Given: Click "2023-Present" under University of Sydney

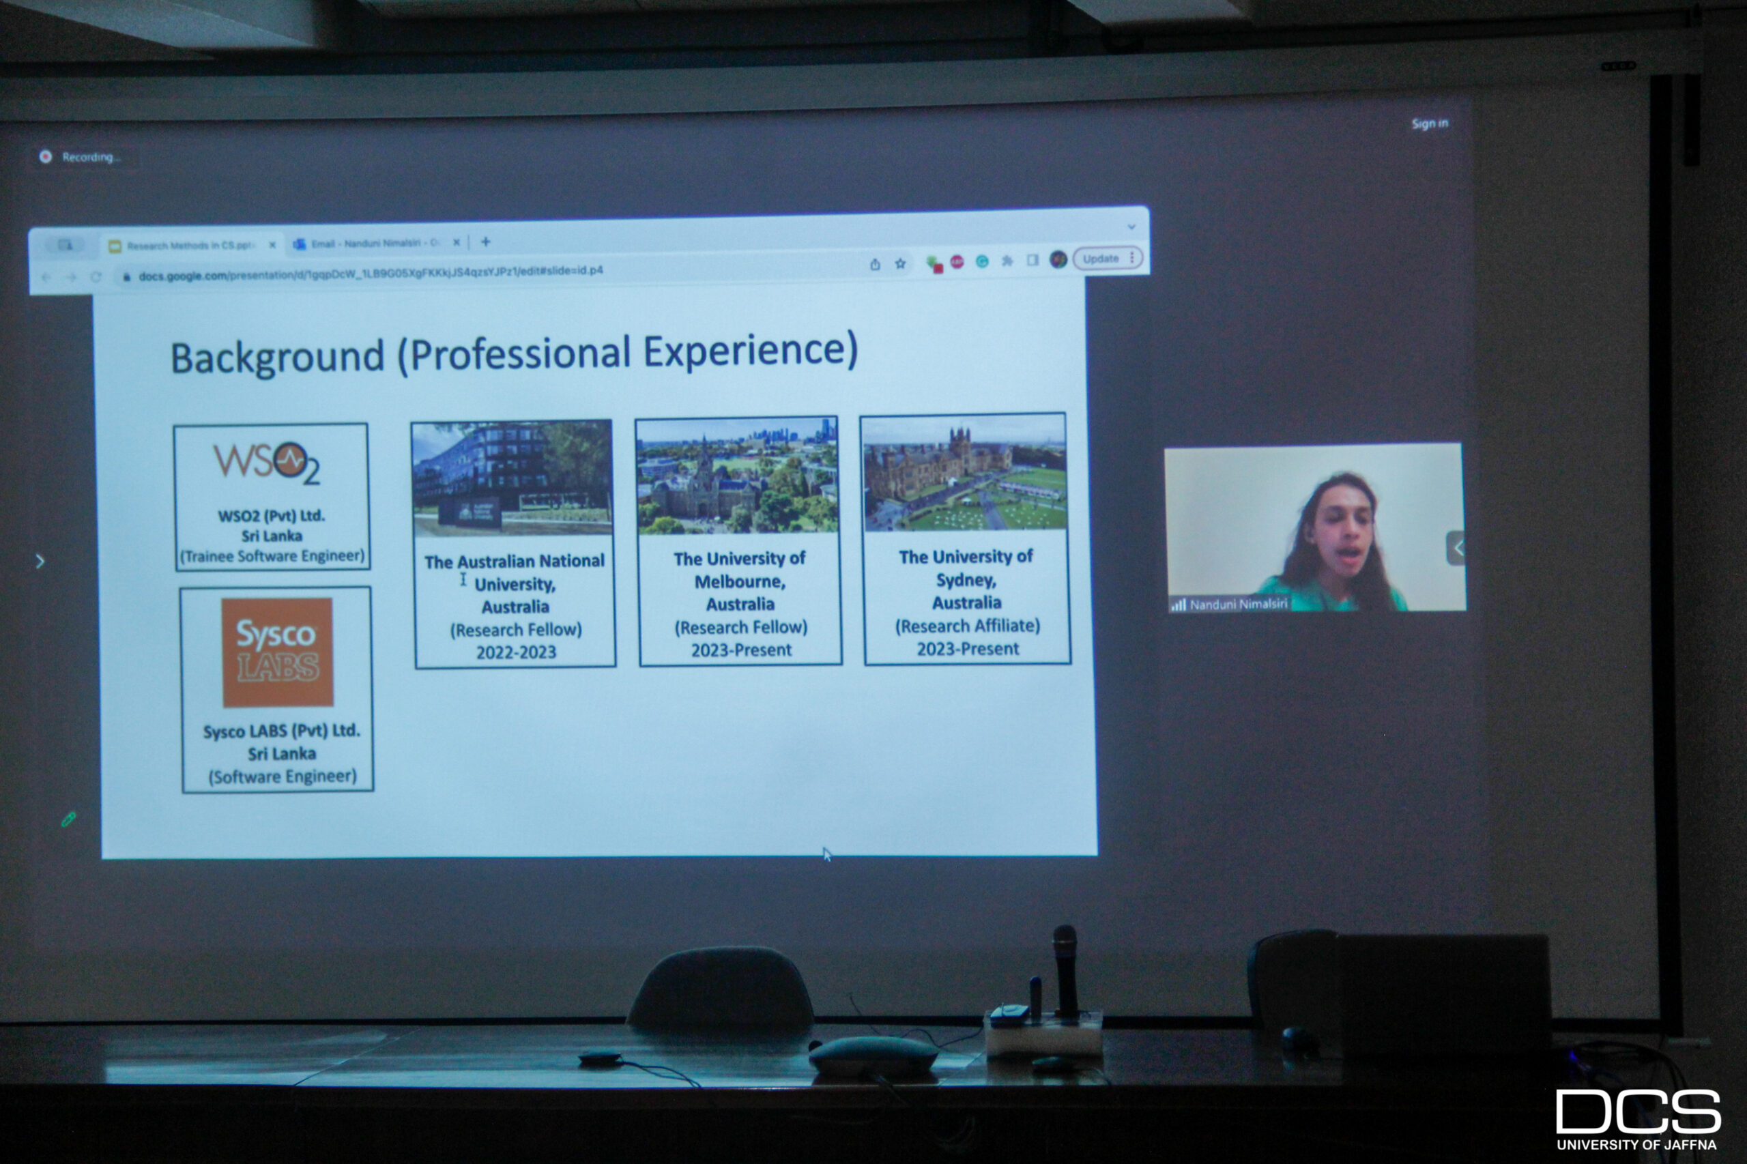Looking at the screenshot, I should point(968,649).
